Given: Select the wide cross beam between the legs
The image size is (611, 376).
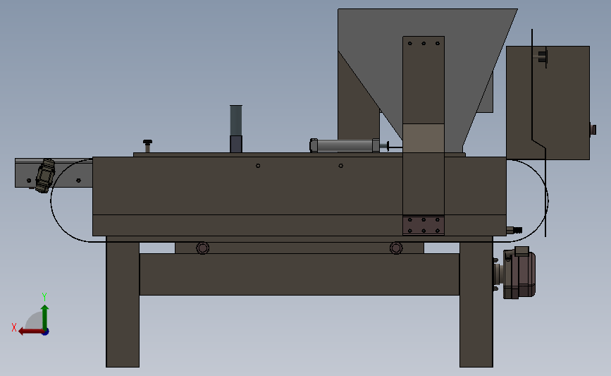Looking at the screenshot, I should click(x=300, y=274).
